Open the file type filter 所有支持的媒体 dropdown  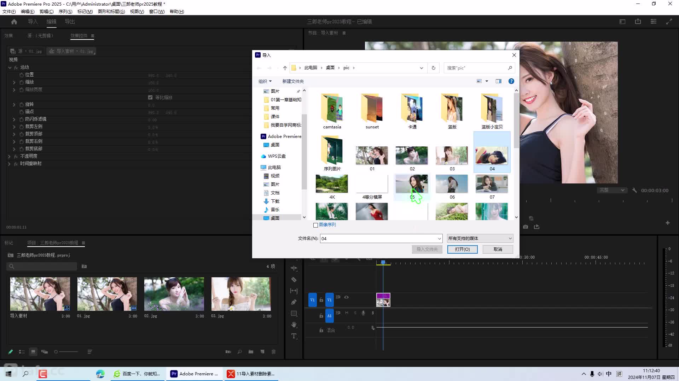coord(480,238)
